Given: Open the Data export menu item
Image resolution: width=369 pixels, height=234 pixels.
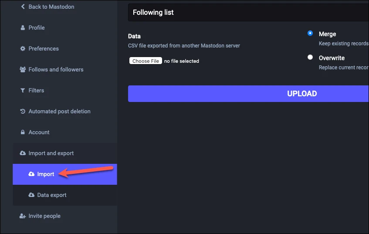Looking at the screenshot, I should (65, 195).
